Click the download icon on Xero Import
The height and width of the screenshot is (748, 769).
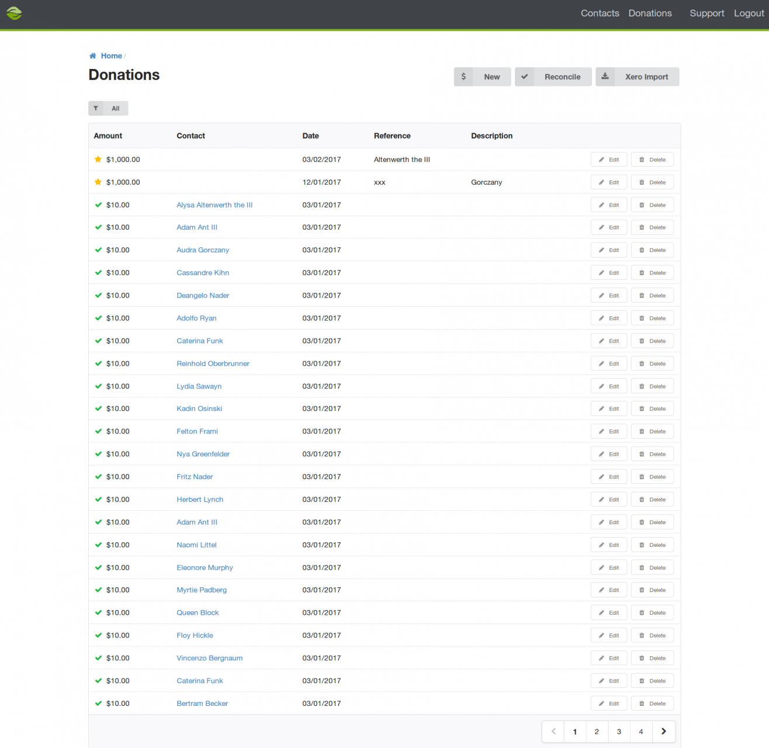click(x=605, y=77)
